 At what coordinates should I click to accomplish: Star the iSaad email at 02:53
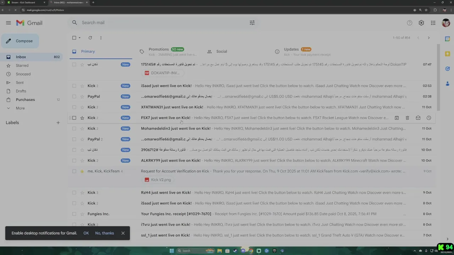coord(82,86)
